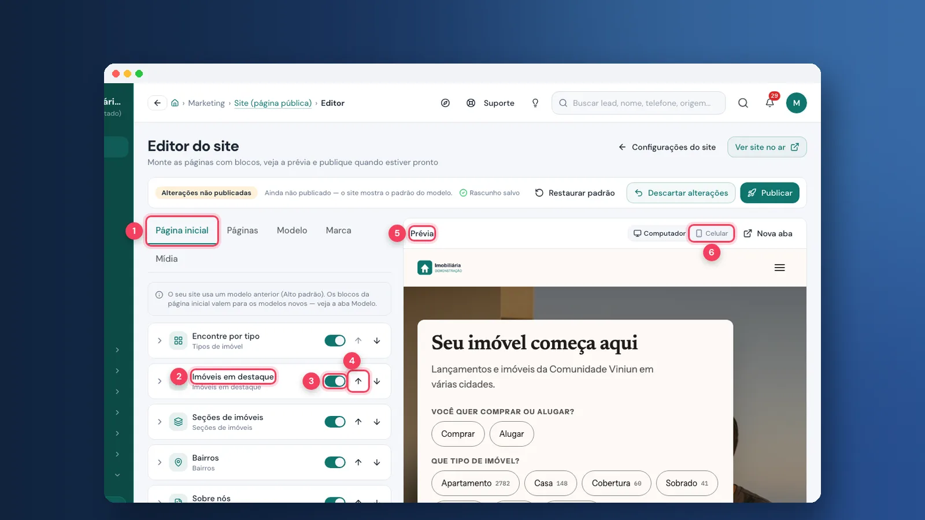Open the home icon in breadcrumb

click(x=175, y=103)
